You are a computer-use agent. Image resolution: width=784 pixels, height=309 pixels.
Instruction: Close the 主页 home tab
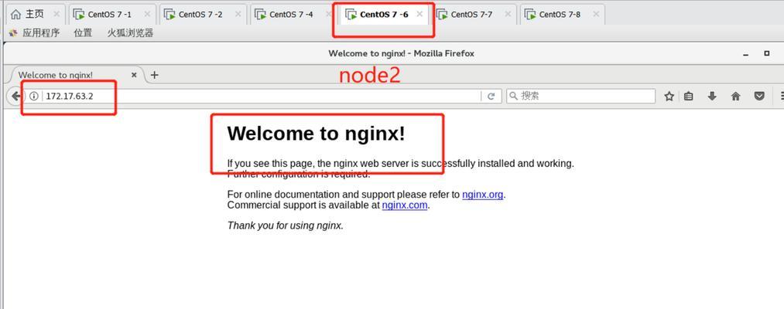tap(56, 14)
